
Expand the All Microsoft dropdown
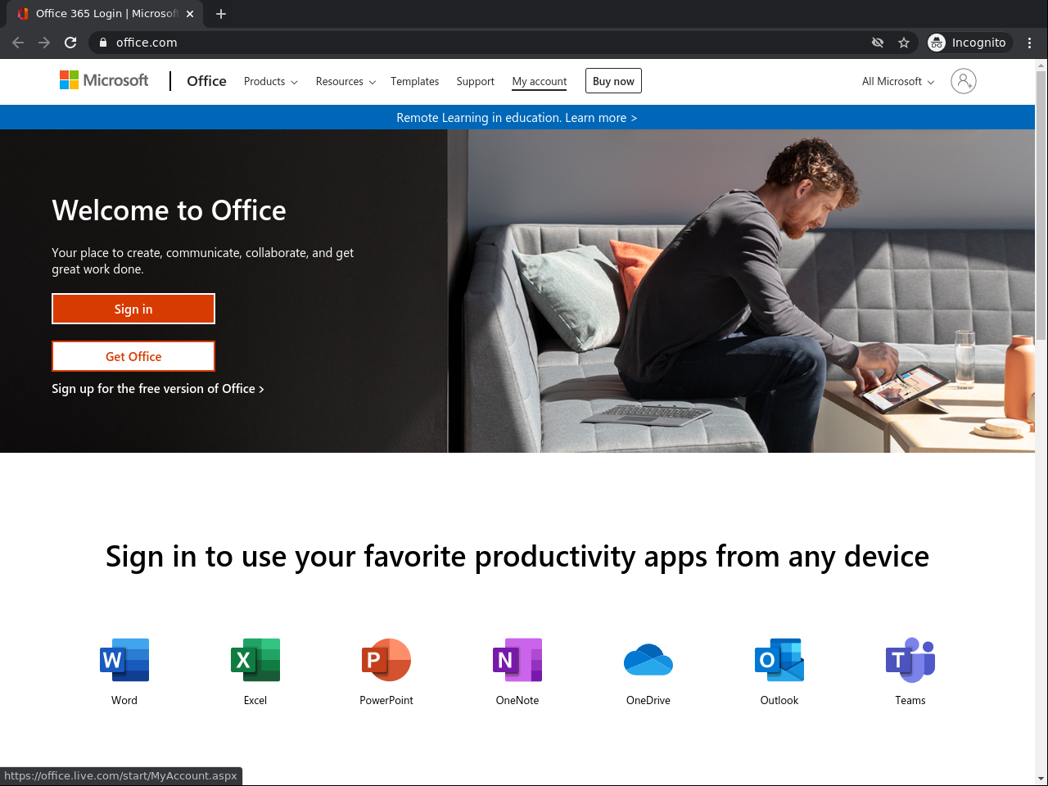(x=898, y=82)
